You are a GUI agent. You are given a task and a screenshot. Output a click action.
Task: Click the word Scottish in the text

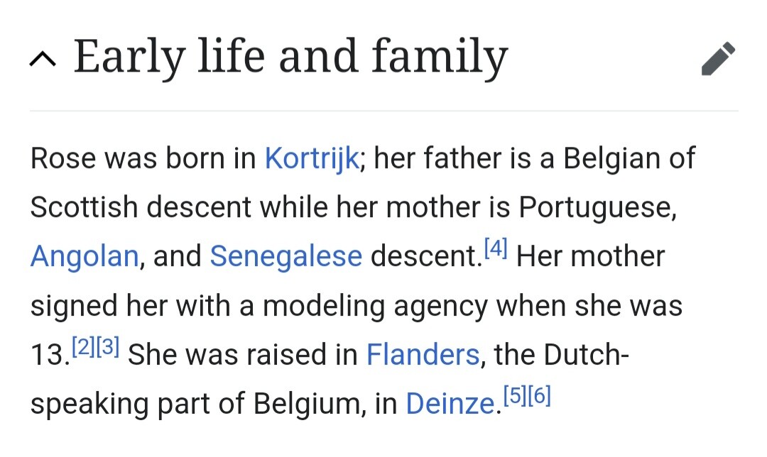(x=84, y=207)
